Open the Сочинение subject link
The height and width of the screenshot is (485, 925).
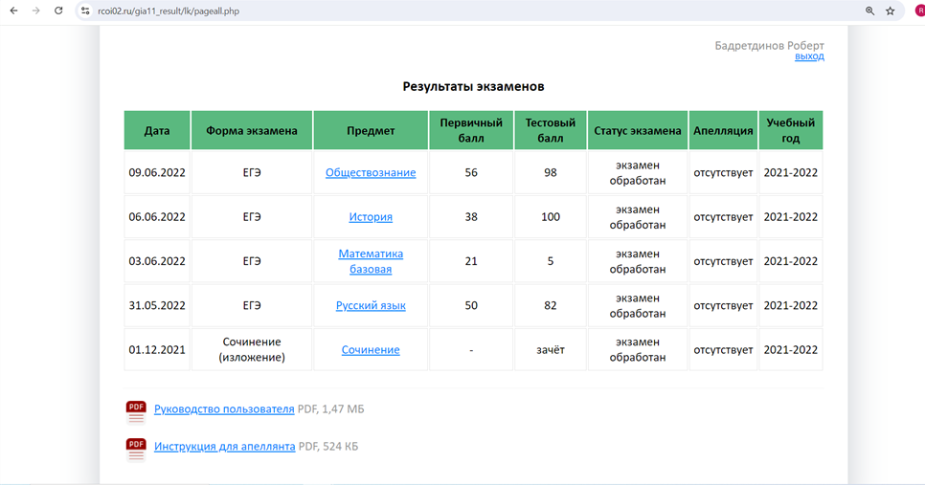[371, 349]
